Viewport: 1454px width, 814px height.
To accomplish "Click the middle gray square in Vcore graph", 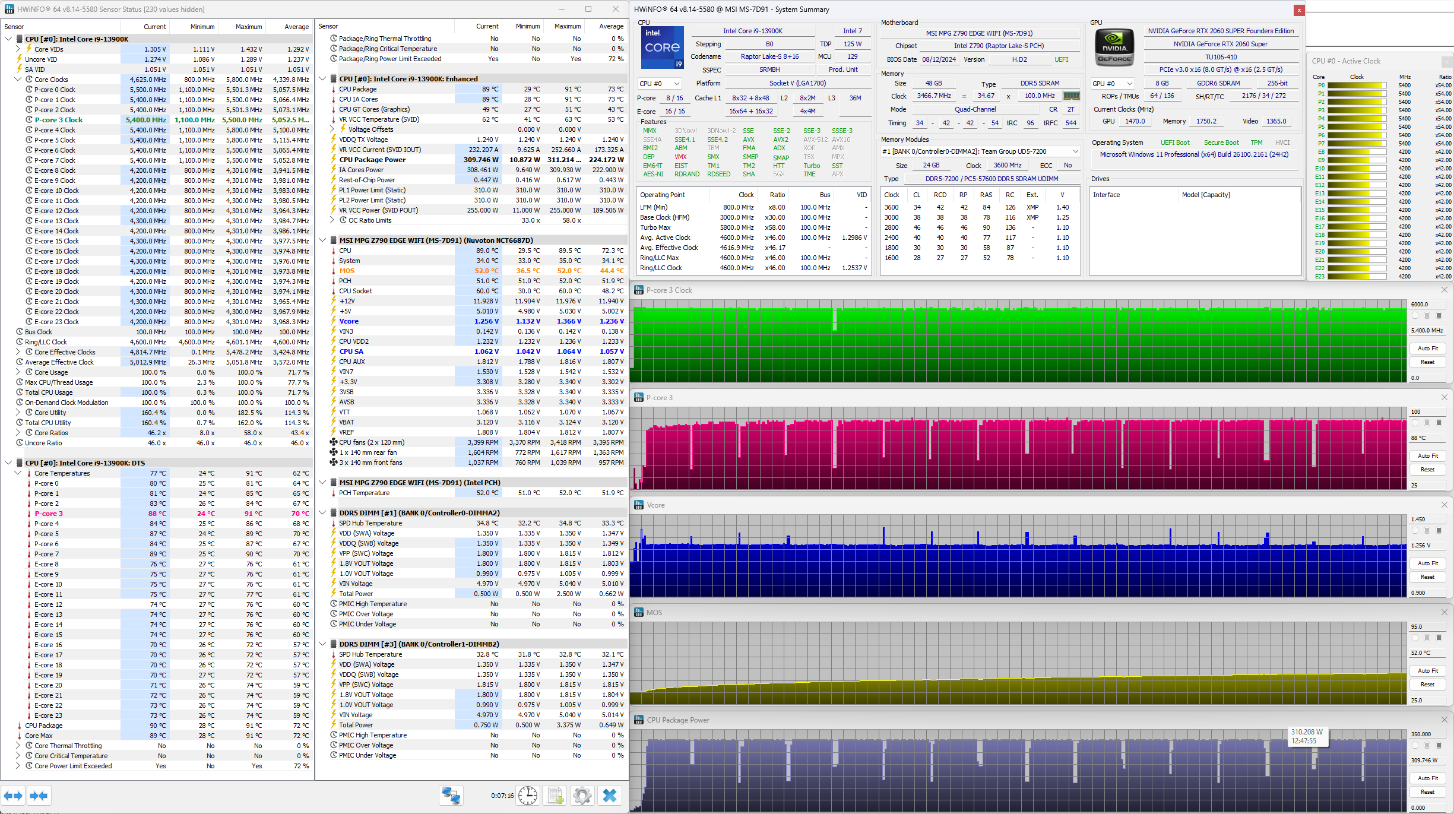I will point(1427,530).
